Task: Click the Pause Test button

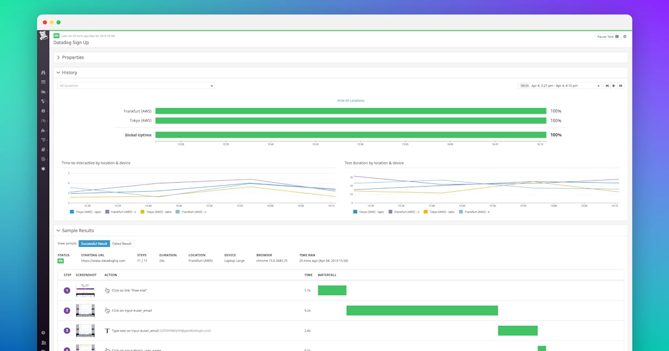Action: (x=608, y=37)
